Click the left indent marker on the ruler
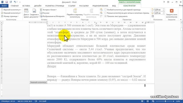 click(x=47, y=23)
